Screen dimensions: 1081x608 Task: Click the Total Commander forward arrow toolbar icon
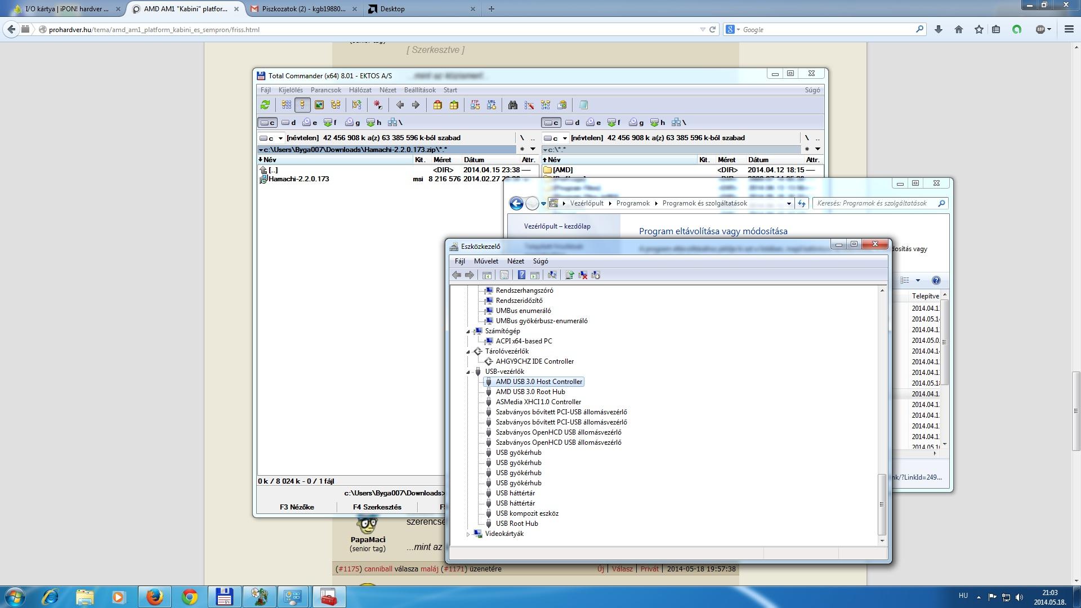(x=416, y=105)
